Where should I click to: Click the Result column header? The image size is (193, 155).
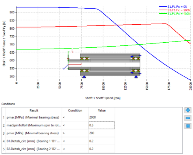[34, 110]
